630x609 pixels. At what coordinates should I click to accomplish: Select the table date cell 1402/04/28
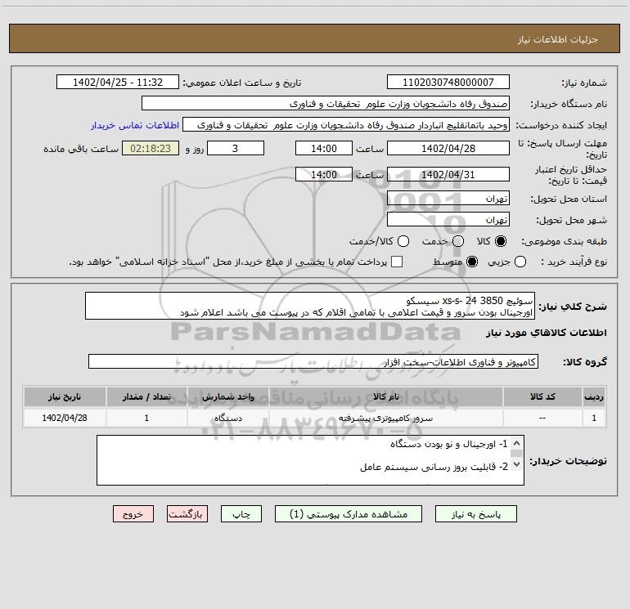coord(65,418)
